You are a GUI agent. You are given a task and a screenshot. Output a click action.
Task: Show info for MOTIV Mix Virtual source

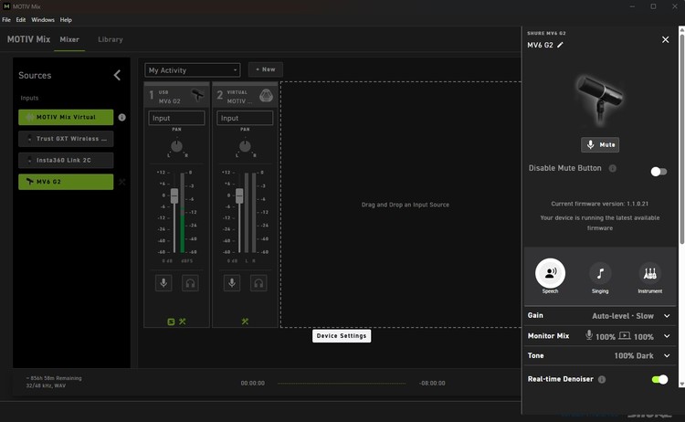pos(121,117)
